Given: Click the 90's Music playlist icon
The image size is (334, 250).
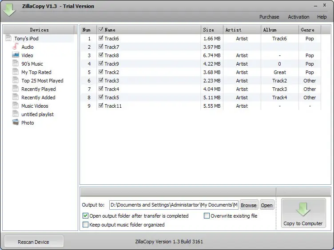Looking at the screenshot, I should (x=16, y=63).
